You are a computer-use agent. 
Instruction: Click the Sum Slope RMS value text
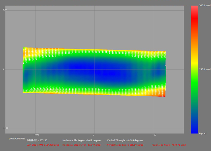pos(43,145)
